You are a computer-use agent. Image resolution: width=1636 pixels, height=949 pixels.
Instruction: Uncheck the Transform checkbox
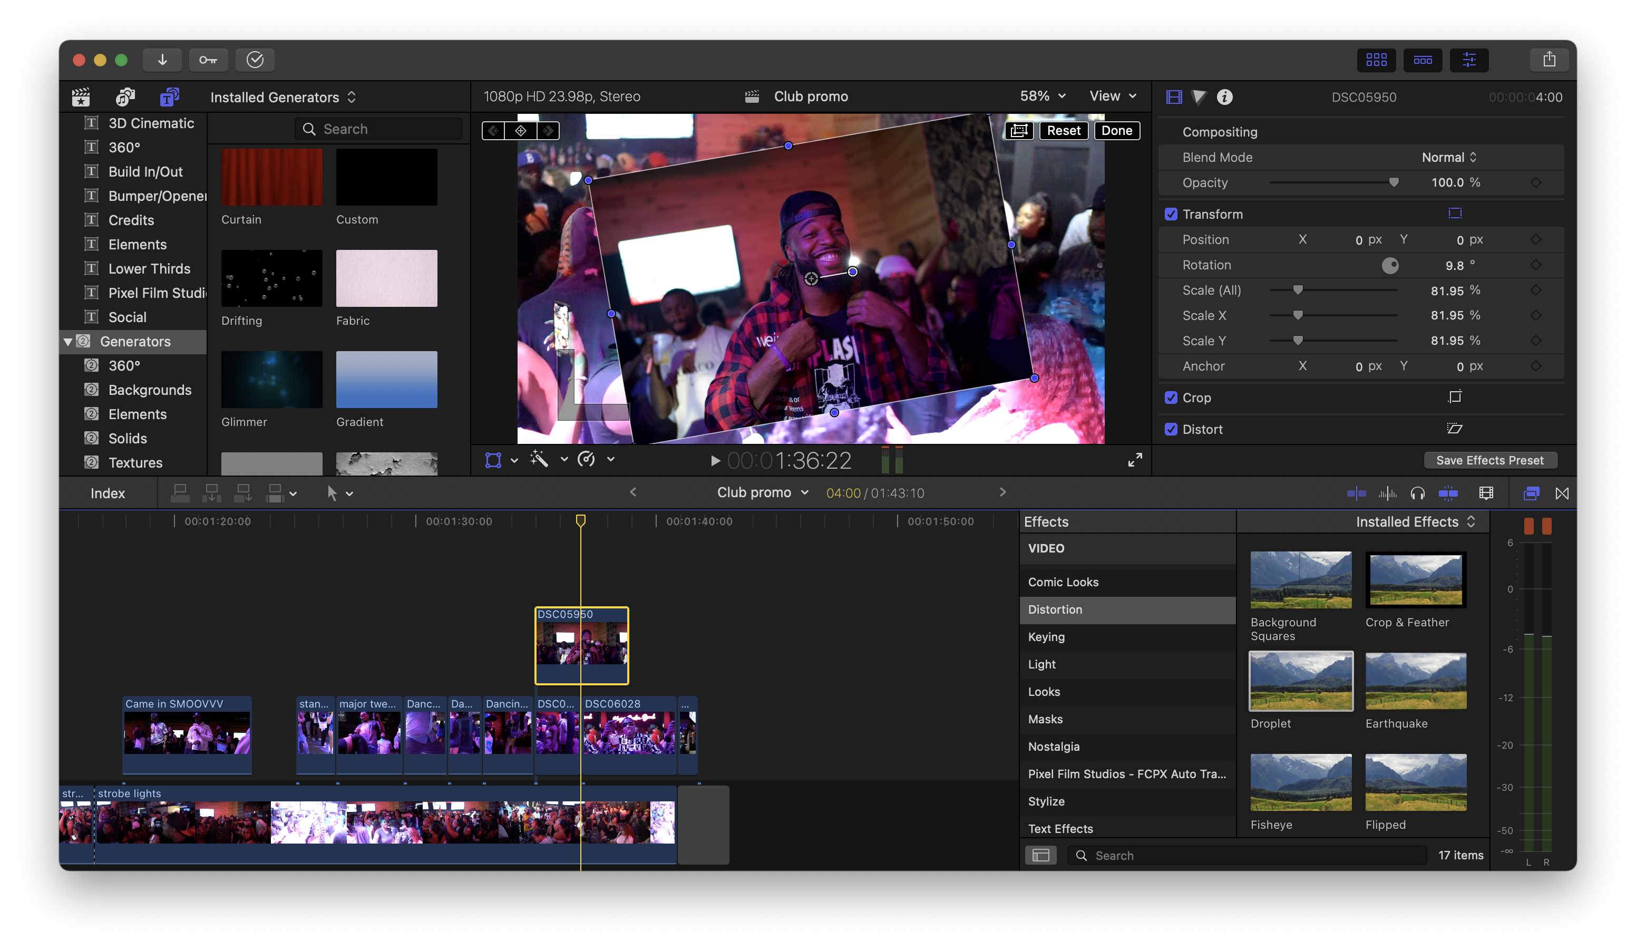[1171, 215]
